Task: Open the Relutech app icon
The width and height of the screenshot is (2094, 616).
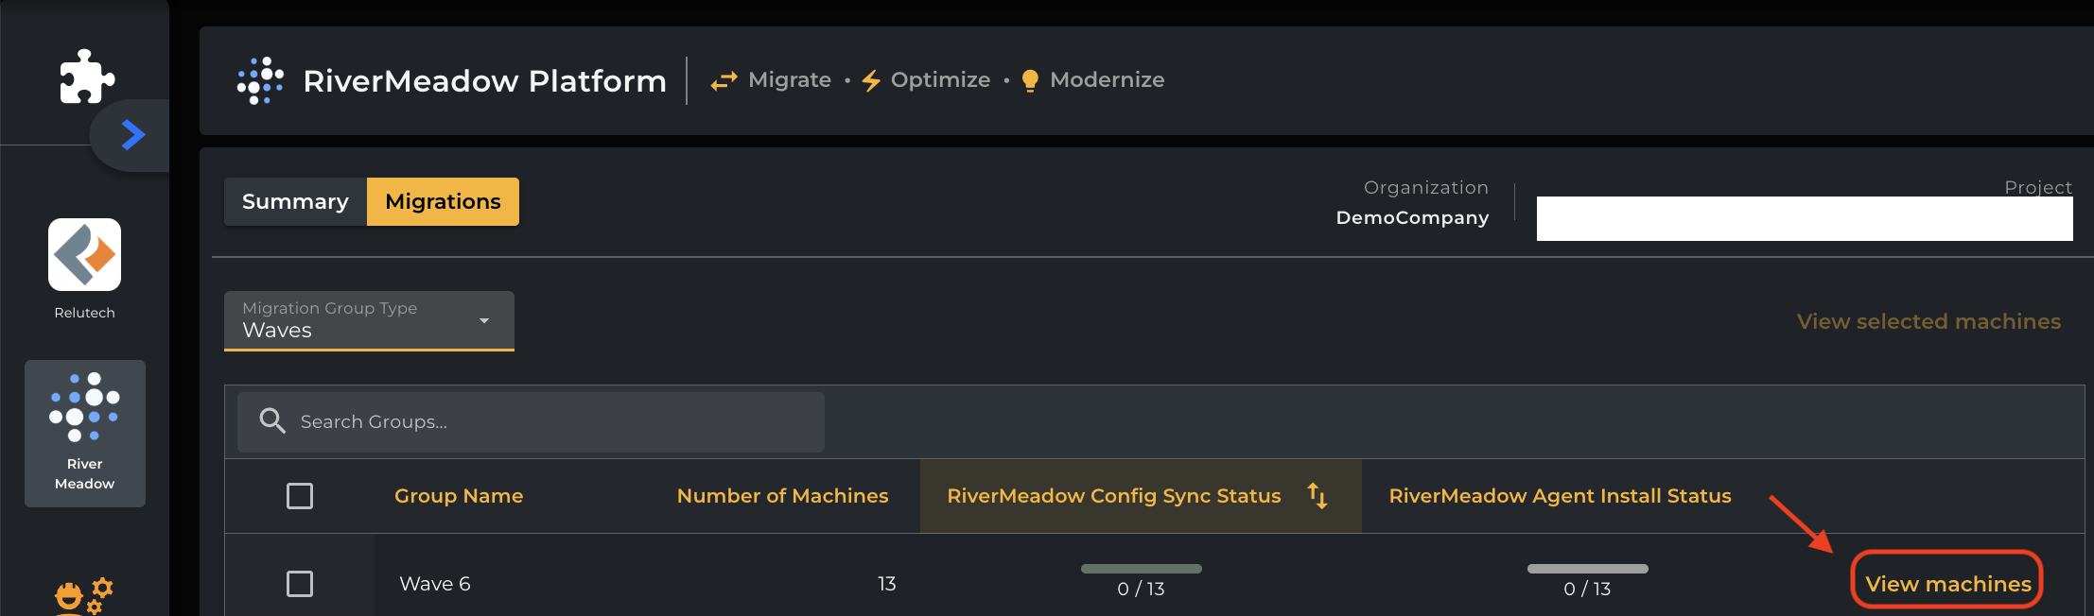Action: pyautogui.click(x=85, y=255)
